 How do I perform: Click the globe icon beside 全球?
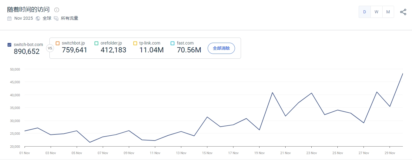(x=38, y=18)
